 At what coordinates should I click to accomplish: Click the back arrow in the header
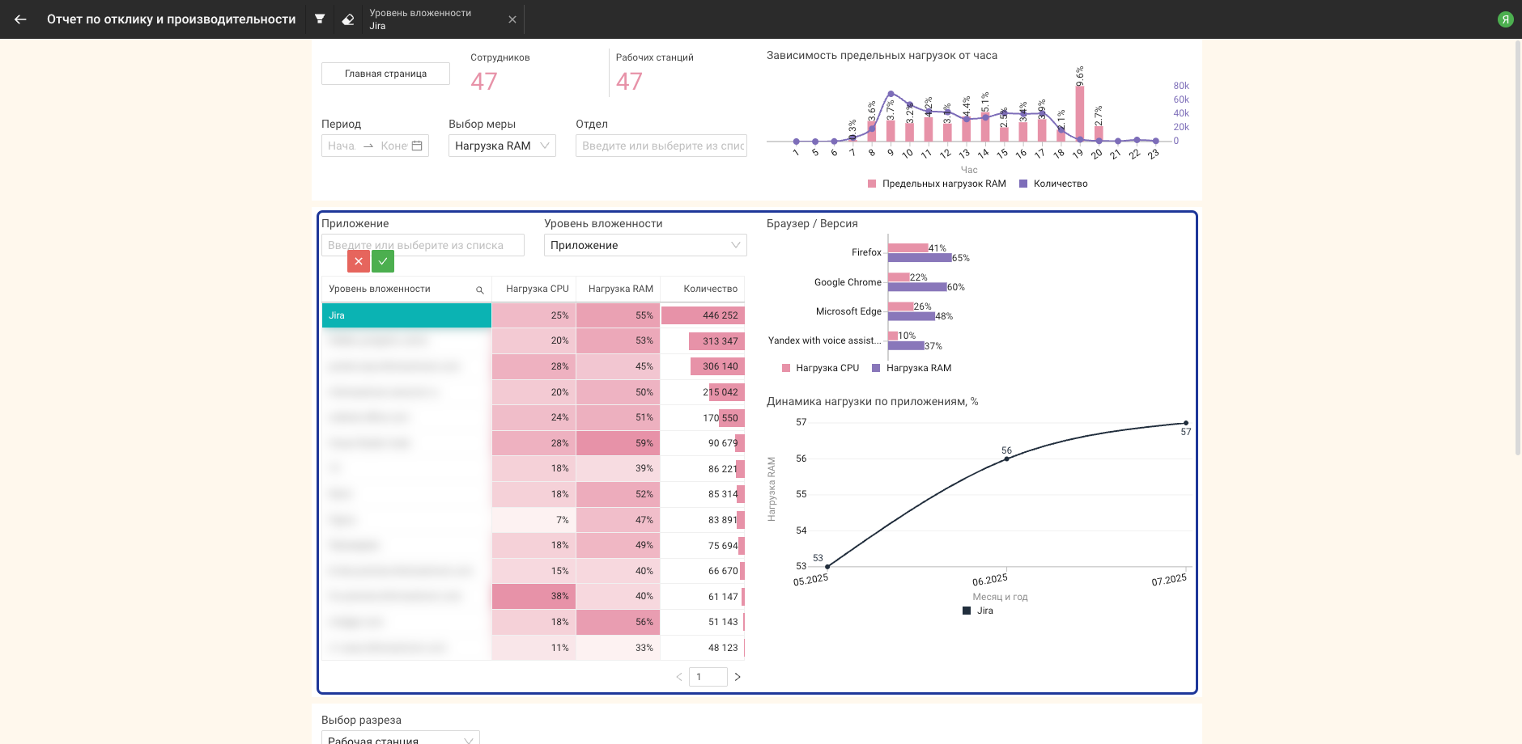point(20,19)
